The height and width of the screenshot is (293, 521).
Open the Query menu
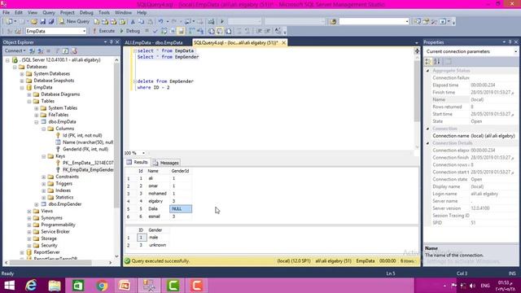tap(49, 13)
